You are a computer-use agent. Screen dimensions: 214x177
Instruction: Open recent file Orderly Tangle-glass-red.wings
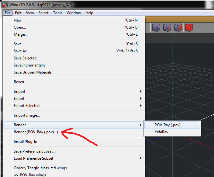click(74, 168)
